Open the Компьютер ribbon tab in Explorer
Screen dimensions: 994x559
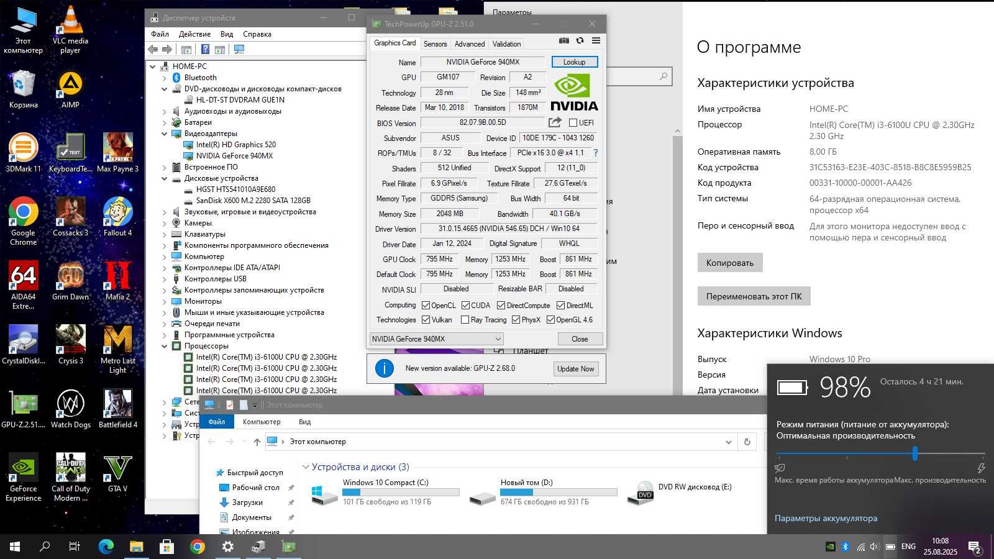pos(262,422)
